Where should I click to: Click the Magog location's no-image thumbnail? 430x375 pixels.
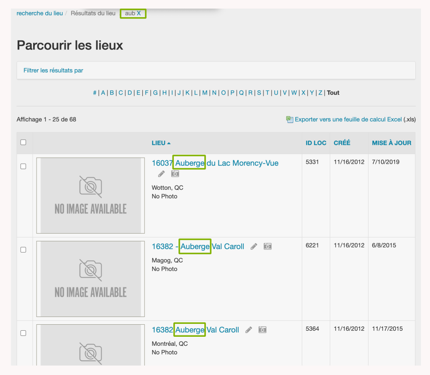90,279
